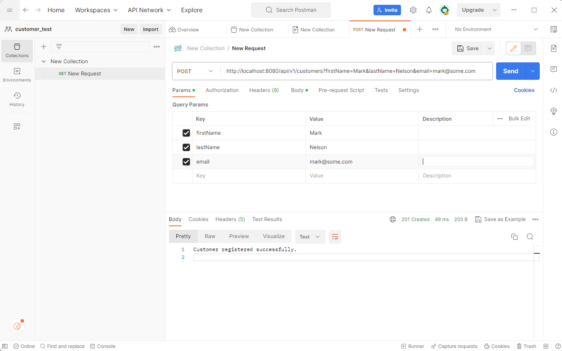Open Collections in the sidebar
This screenshot has width=562, height=351.
17,51
